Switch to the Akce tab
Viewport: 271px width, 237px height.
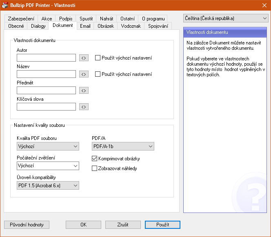(x=47, y=19)
